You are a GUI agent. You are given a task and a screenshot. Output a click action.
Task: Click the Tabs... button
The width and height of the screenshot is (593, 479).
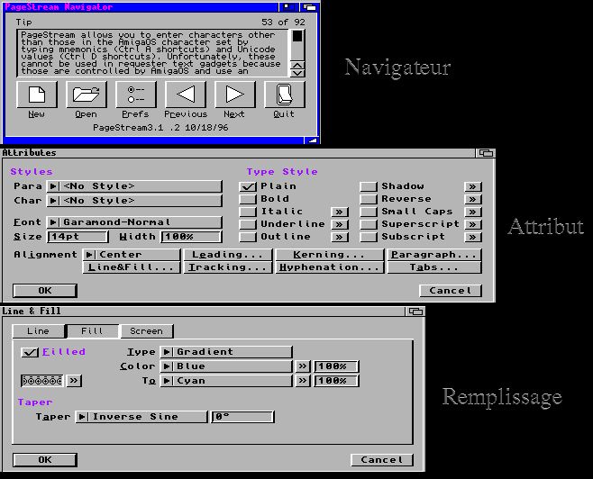[434, 267]
